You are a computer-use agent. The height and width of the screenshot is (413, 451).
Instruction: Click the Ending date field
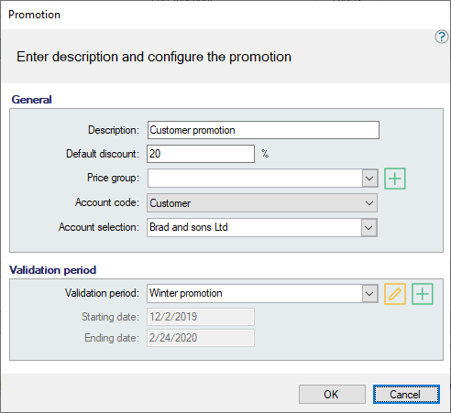point(201,338)
